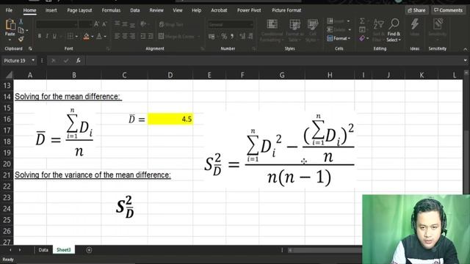Click the Font Color A icon
Screen dimensions: 470x264
[99, 37]
